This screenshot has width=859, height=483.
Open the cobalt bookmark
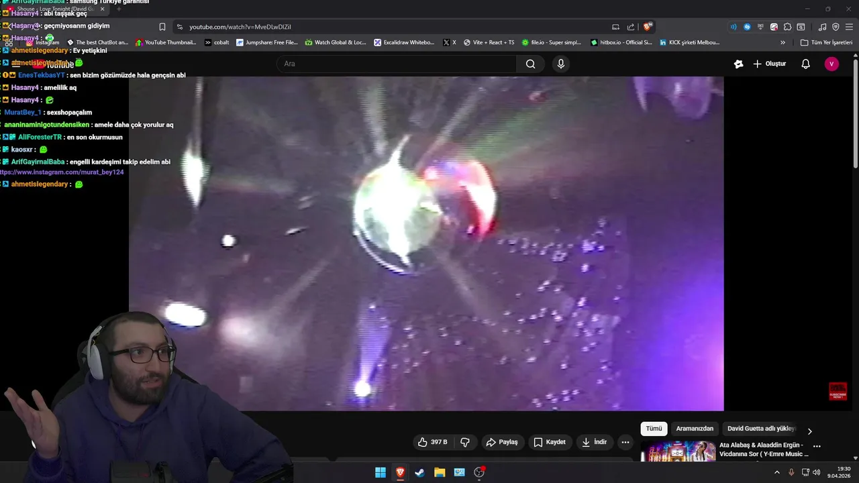point(217,42)
